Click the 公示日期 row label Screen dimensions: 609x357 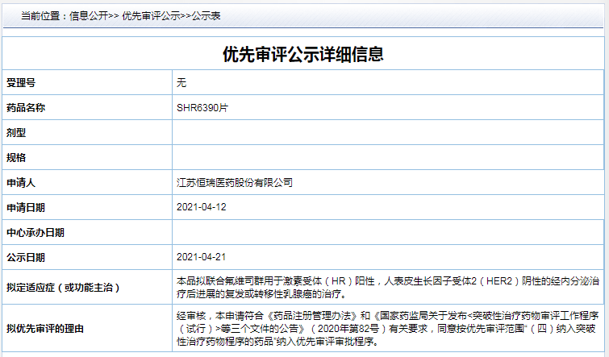[x=26, y=257]
